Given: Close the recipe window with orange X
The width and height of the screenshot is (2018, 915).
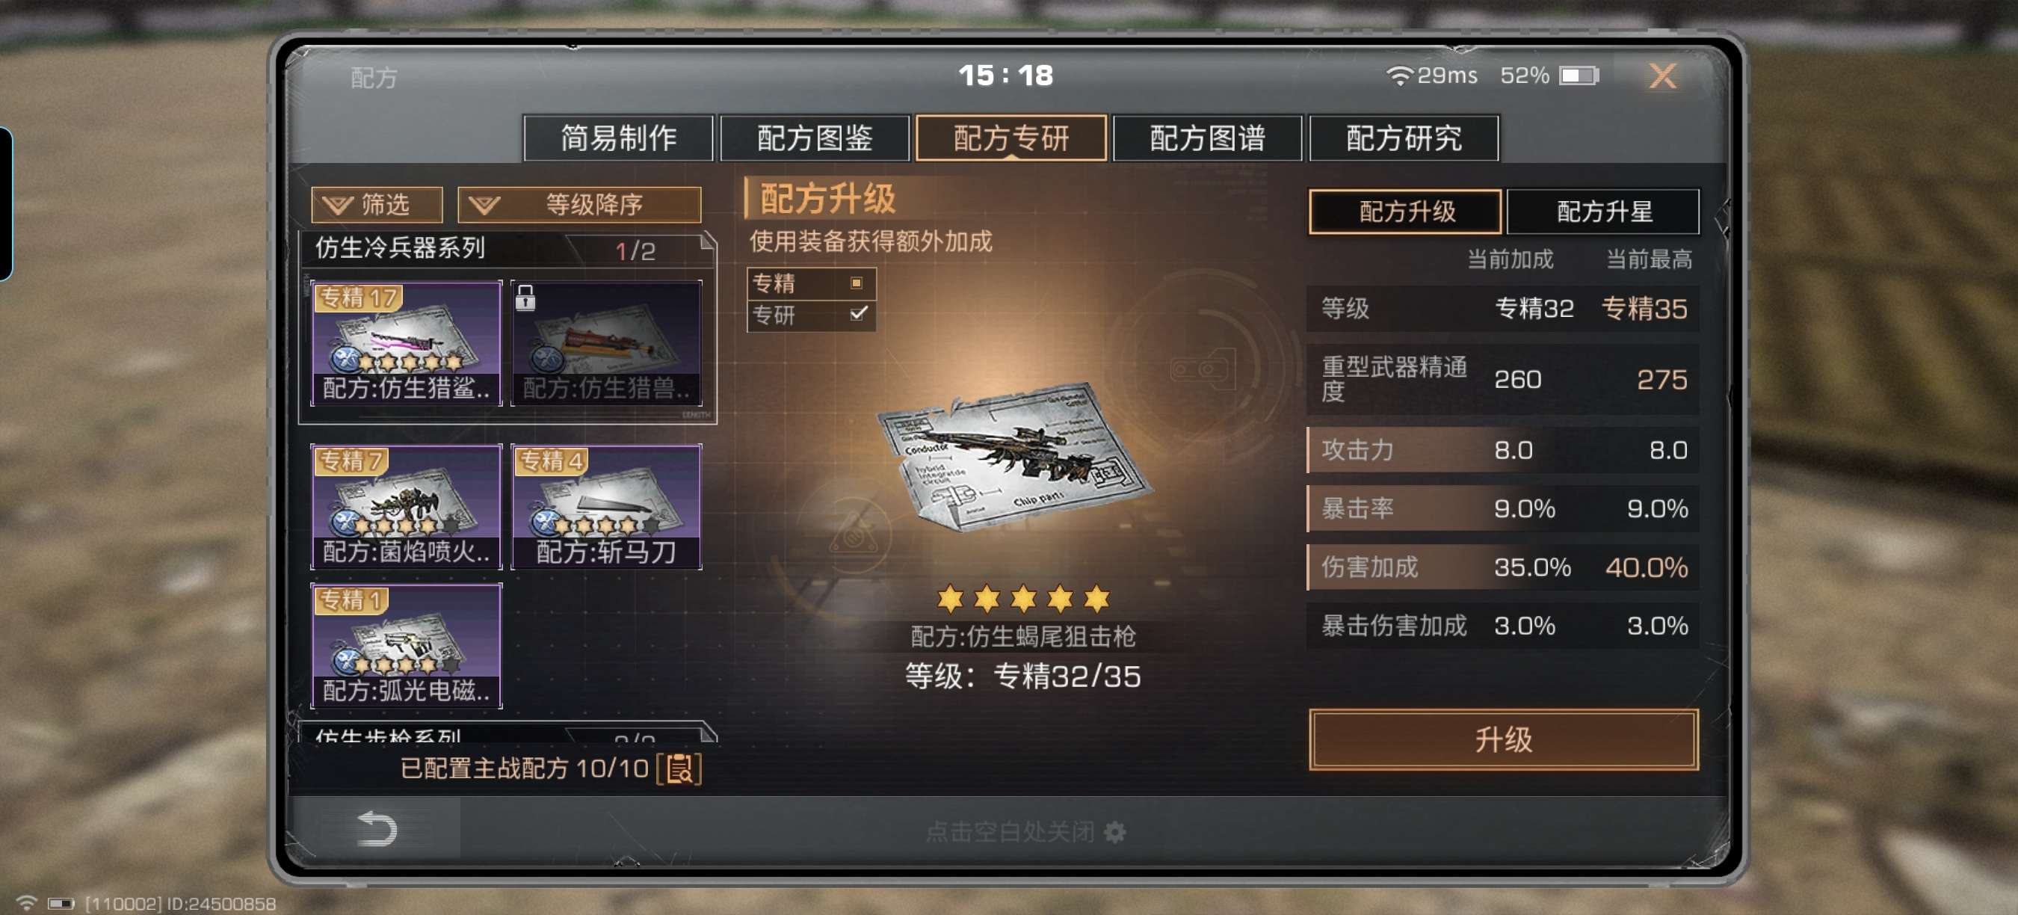Looking at the screenshot, I should click(1663, 76).
